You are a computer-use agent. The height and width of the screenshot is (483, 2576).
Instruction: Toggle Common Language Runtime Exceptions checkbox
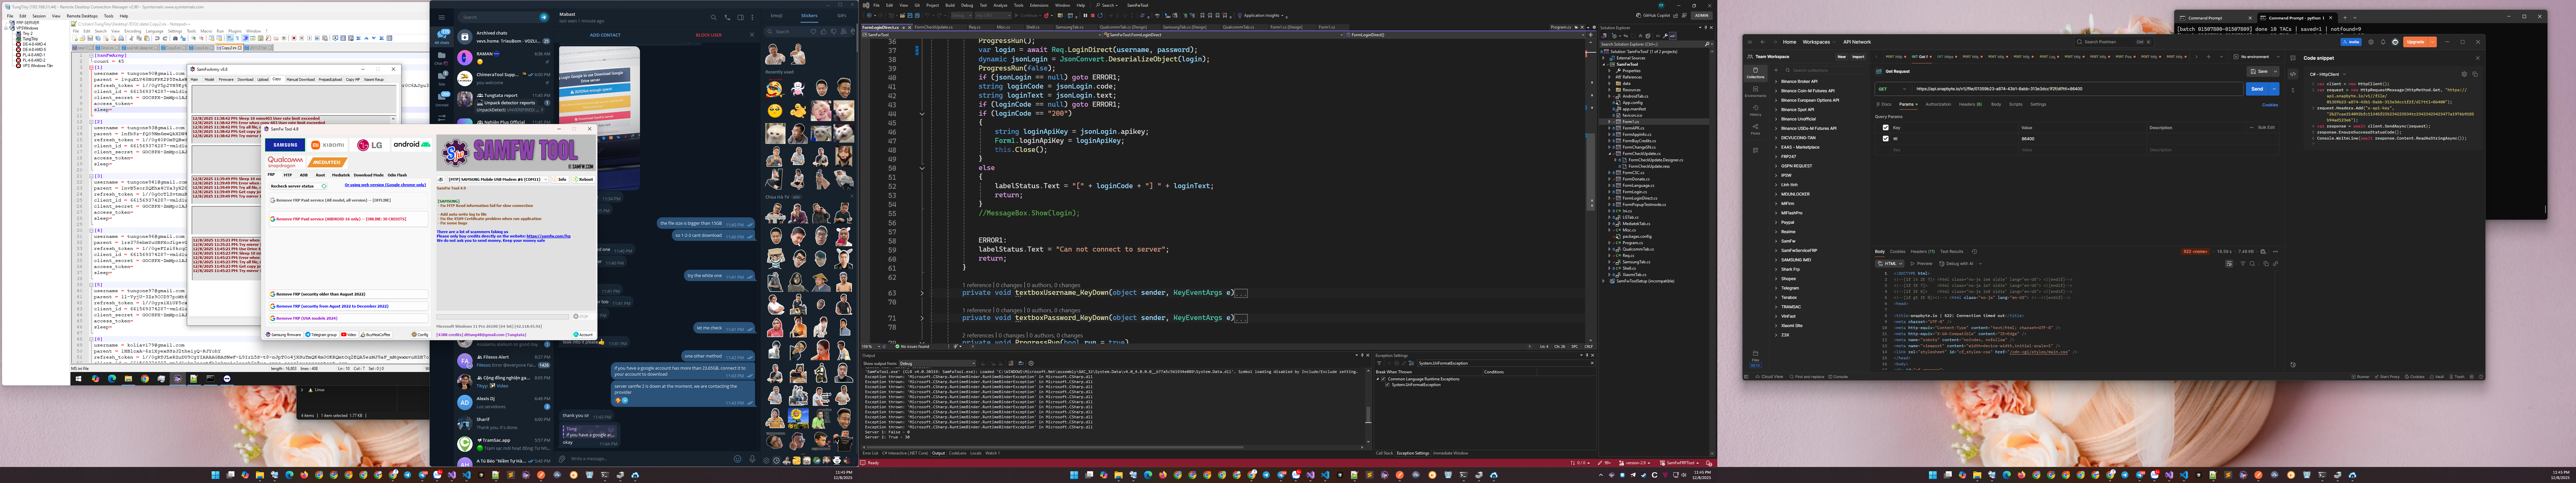pos(1383,379)
